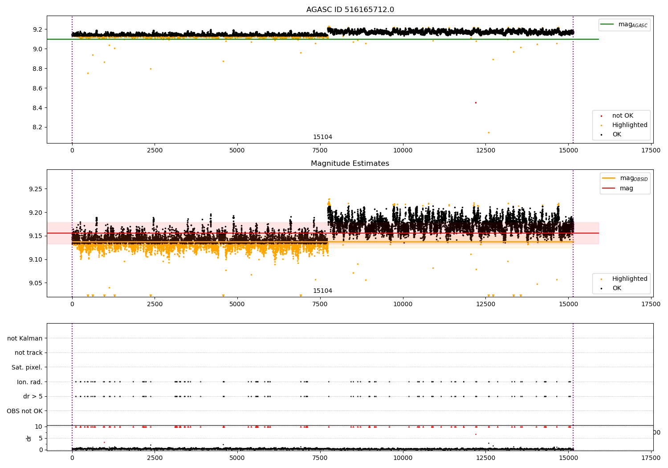
Task: Click the 15000 x-tick under Magnitude Estimates plot
Action: 568,304
